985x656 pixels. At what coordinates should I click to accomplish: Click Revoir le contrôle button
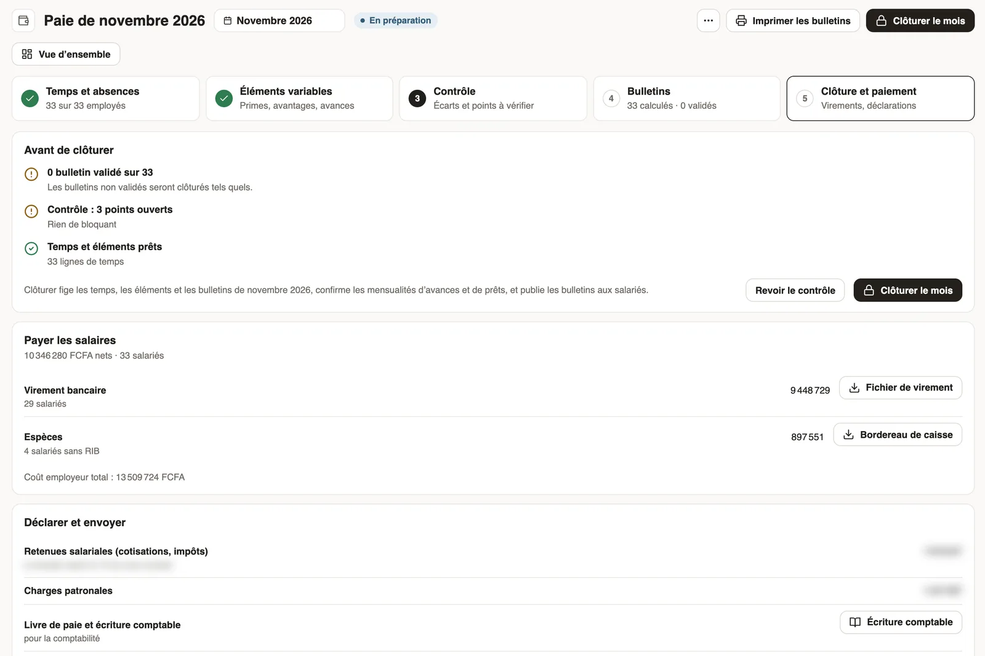pos(795,290)
